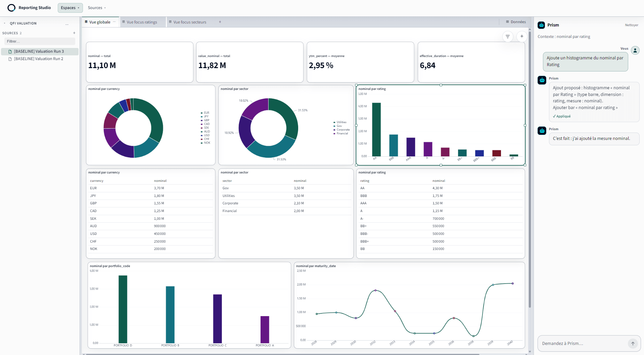Select the ytm_percent moyenne KPI card
Screen dimensions: 644x355
360,62
